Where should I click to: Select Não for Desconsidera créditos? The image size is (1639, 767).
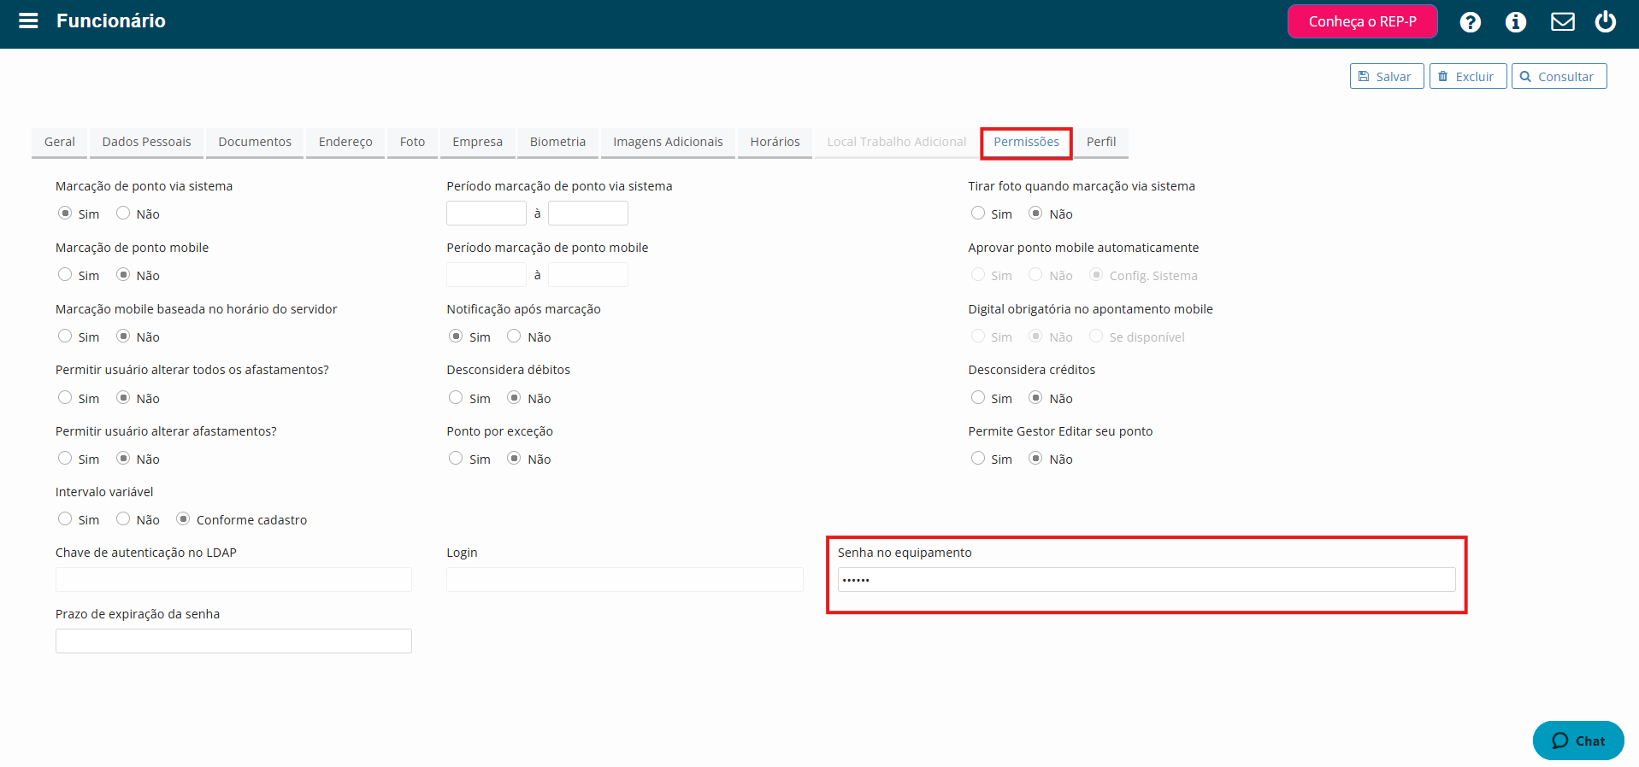(1035, 398)
